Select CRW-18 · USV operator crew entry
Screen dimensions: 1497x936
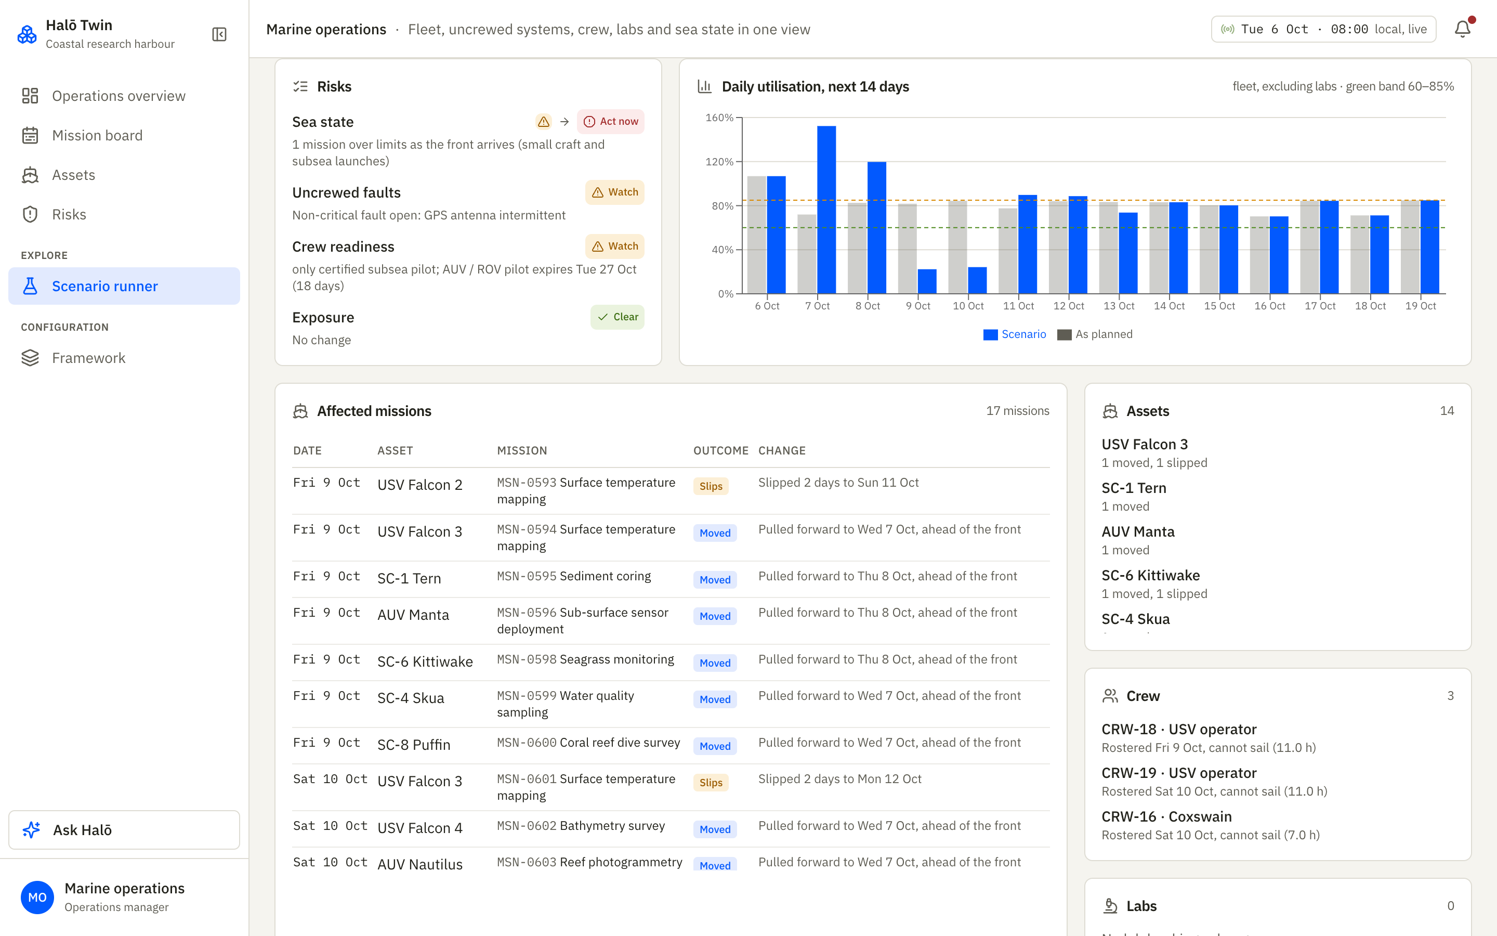tap(1278, 738)
